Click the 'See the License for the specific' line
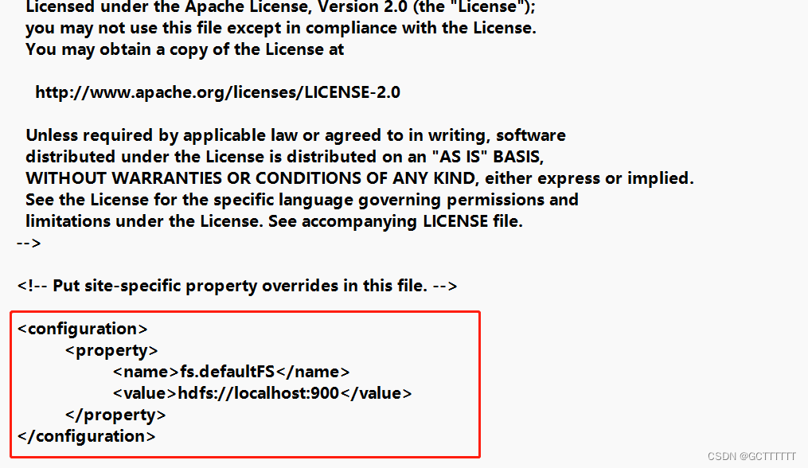The height and width of the screenshot is (468, 808). pyautogui.click(x=302, y=200)
